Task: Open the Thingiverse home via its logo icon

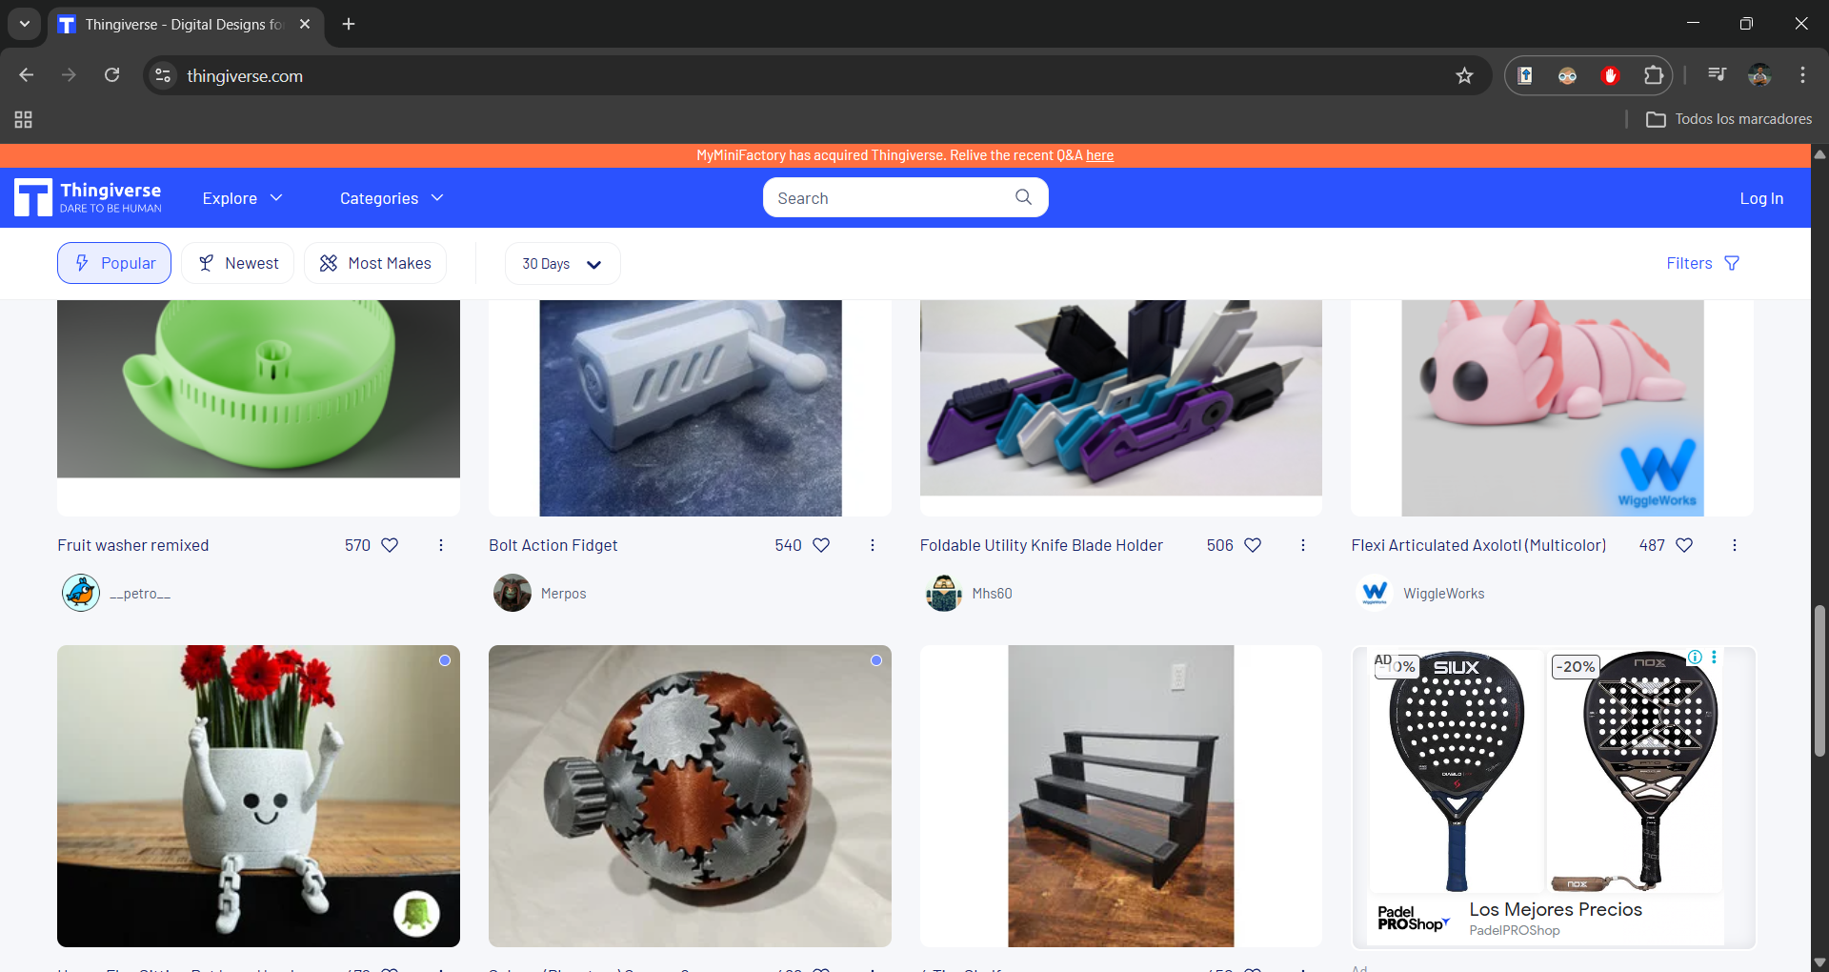Action: tap(31, 197)
